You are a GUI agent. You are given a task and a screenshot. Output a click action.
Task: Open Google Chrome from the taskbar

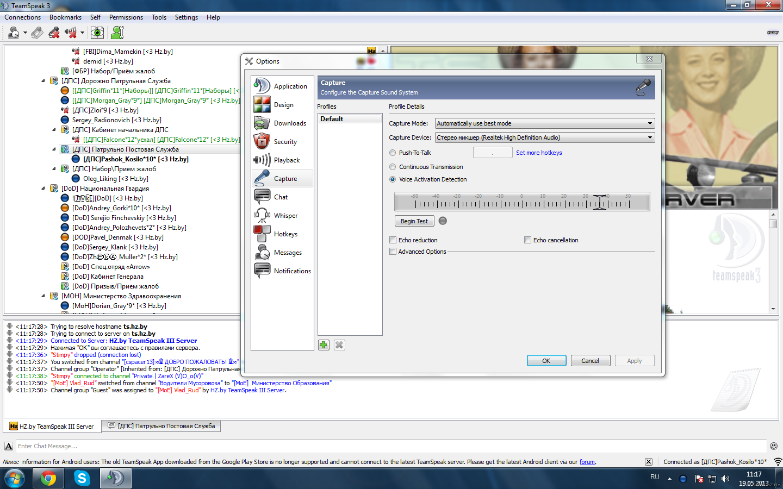coord(48,478)
